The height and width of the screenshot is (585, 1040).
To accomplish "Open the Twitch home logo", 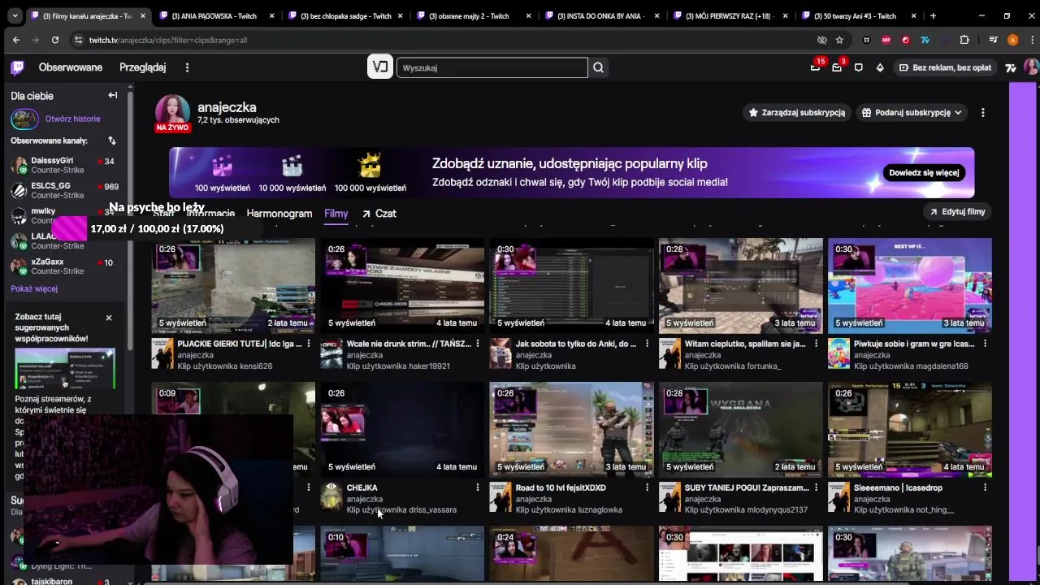I will pos(17,67).
